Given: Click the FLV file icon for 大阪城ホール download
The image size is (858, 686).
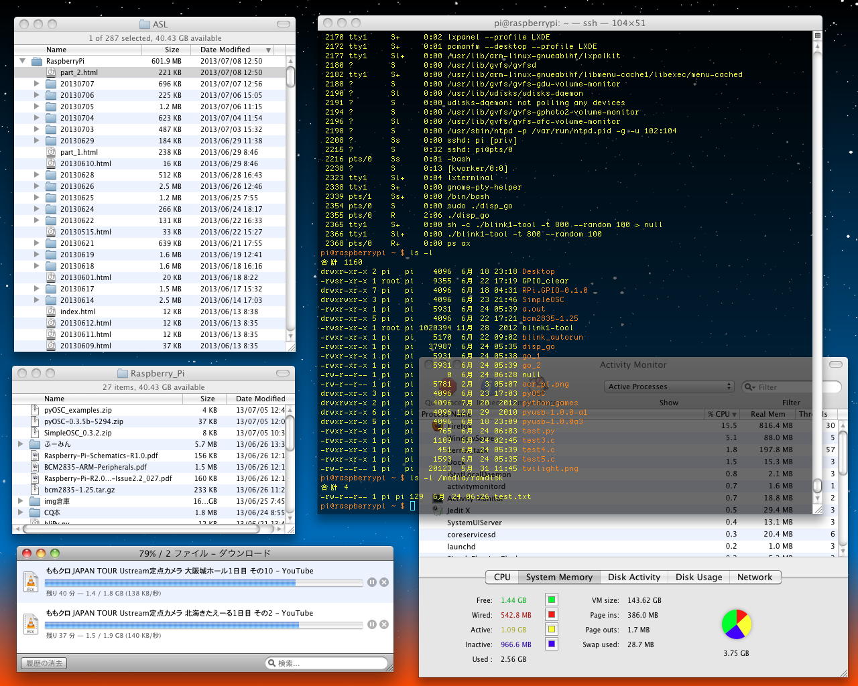Looking at the screenshot, I should [31, 581].
